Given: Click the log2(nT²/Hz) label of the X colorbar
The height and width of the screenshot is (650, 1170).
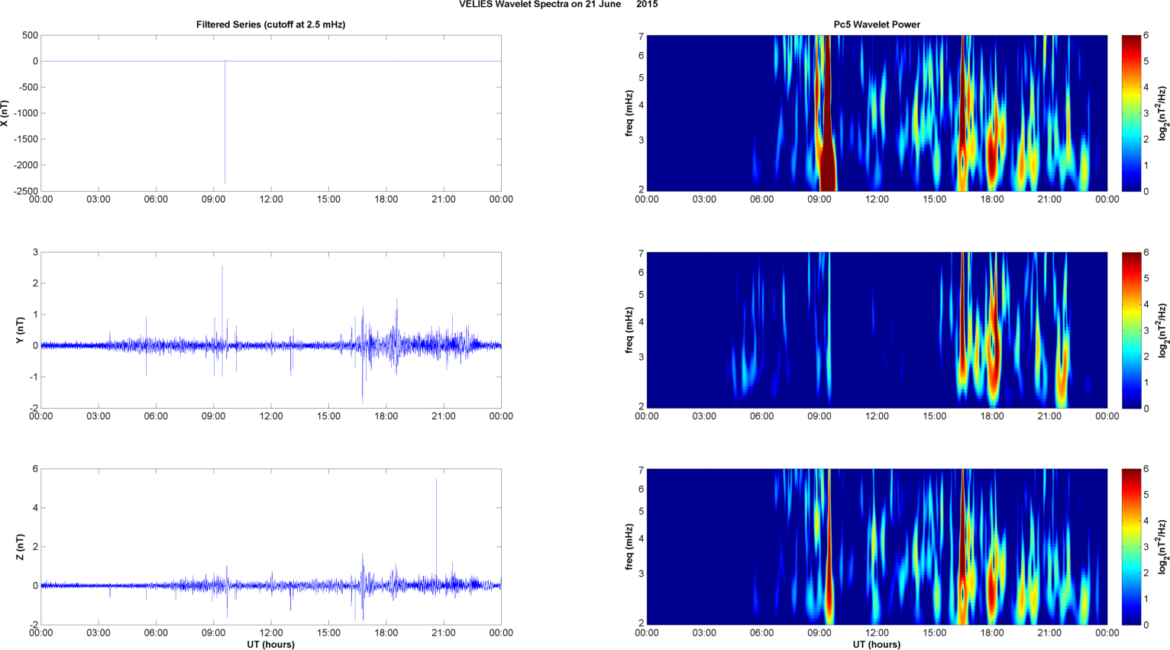Looking at the screenshot, I should (x=1162, y=113).
